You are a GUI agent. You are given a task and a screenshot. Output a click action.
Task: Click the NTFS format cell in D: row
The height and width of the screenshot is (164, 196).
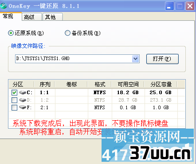click(100, 100)
